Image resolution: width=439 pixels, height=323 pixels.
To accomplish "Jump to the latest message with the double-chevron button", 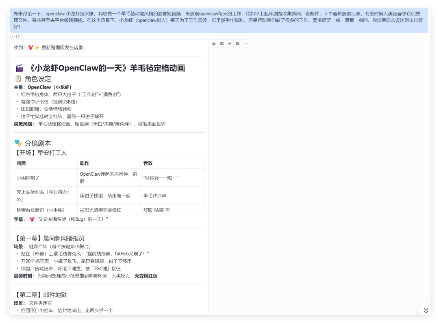I will [x=426, y=310].
